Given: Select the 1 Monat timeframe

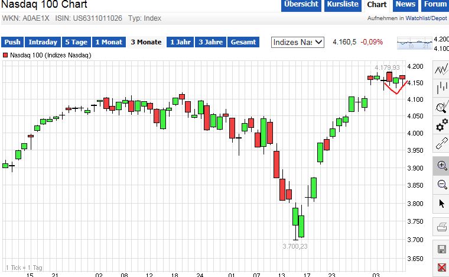Looking at the screenshot, I should coord(109,42).
